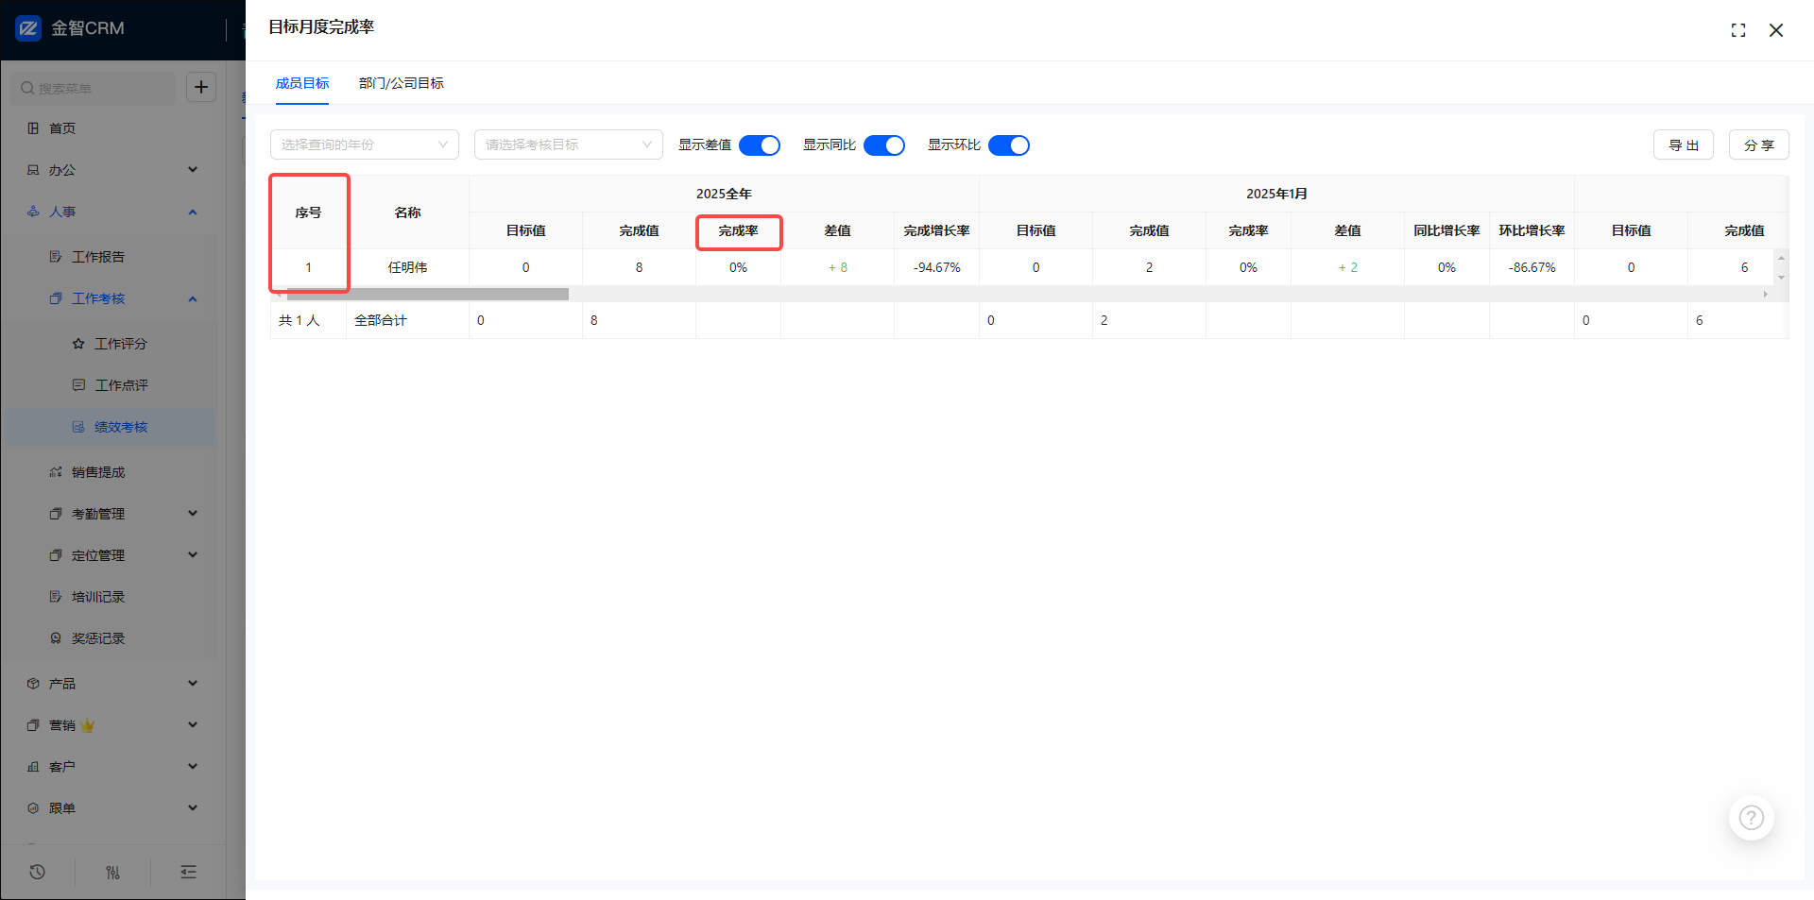Click the 人事 sidebar icon

coord(33,212)
